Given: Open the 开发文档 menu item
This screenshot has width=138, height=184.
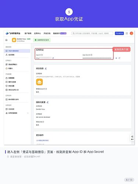Looking at the screenshot, I should click(47, 33).
